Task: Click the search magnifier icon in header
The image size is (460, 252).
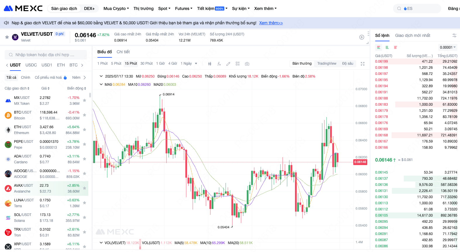Action: (x=399, y=8)
